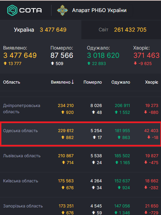Viewport: 161px width, 215px height.
Task: Click the red down arrow beside -680
Action: tap(146, 112)
